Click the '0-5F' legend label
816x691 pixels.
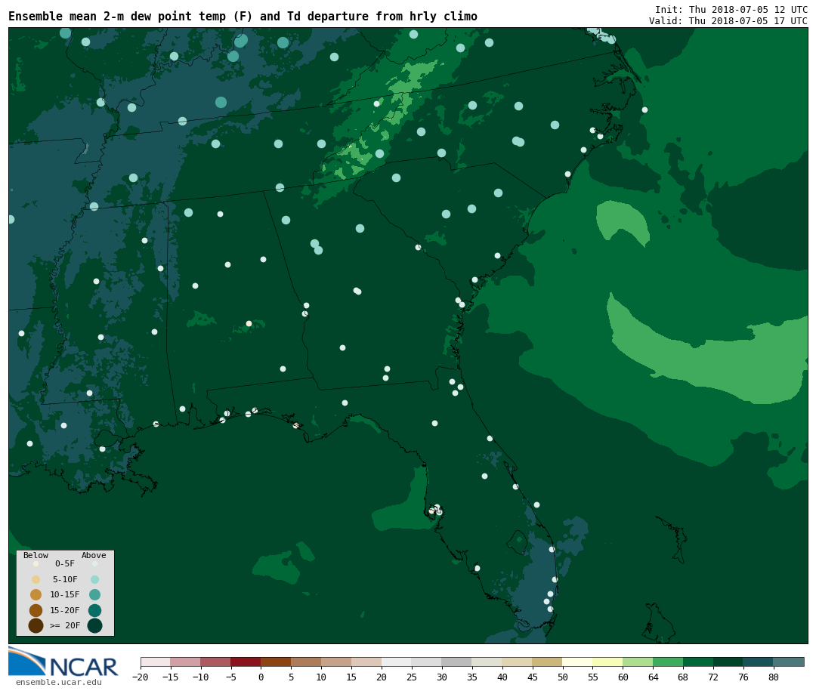click(65, 563)
